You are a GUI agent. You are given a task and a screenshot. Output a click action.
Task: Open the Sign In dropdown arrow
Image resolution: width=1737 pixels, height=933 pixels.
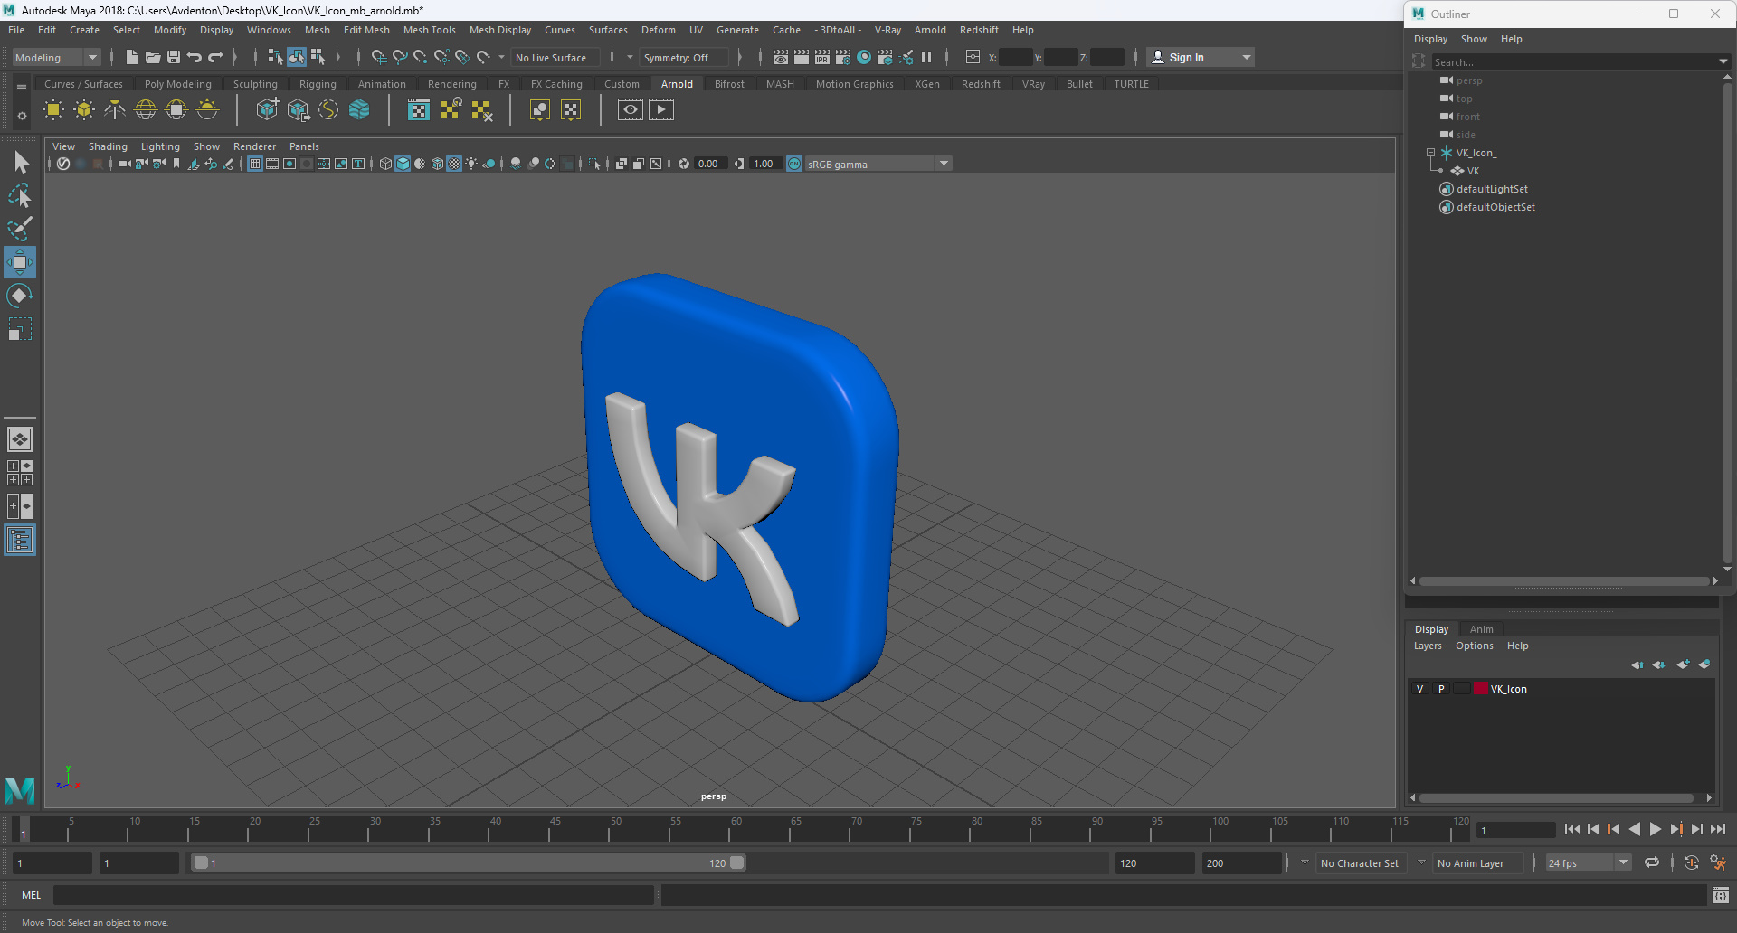[x=1248, y=57]
